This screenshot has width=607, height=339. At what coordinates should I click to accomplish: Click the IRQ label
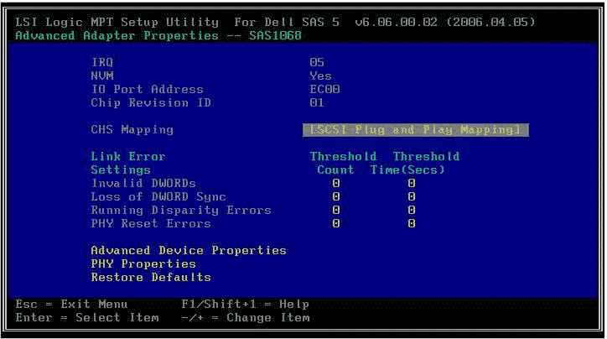(102, 62)
